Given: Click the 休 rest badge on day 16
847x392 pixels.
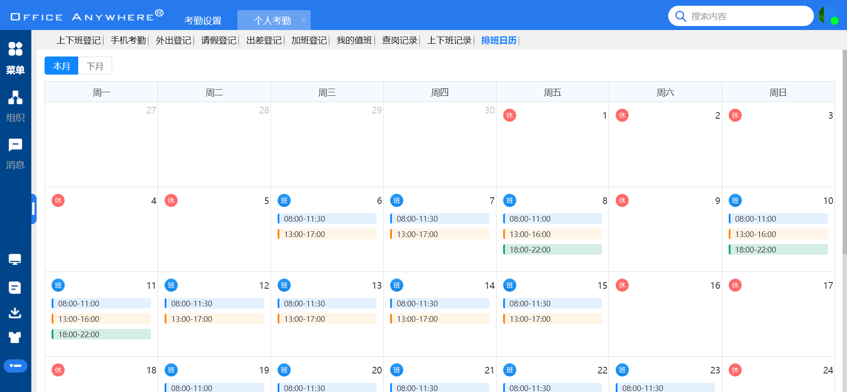Looking at the screenshot, I should pos(622,286).
